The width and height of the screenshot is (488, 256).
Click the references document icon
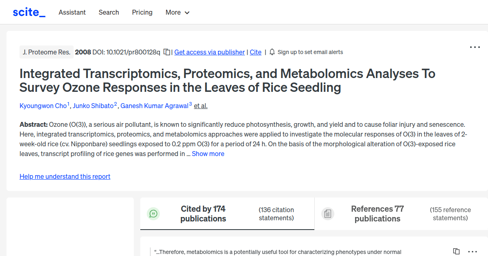[328, 214]
